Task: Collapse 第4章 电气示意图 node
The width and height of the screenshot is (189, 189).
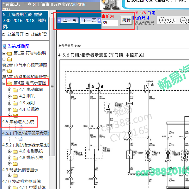Action: tap(4, 83)
